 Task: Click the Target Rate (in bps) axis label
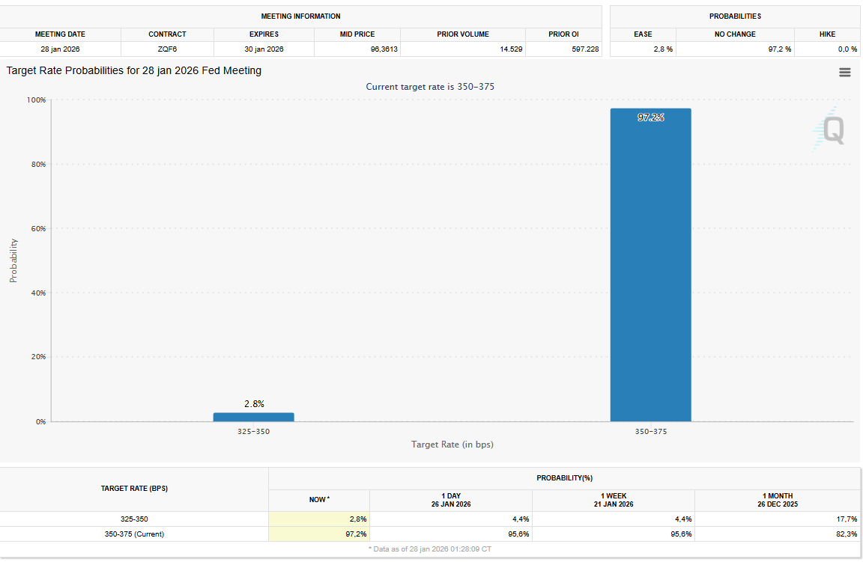[451, 445]
